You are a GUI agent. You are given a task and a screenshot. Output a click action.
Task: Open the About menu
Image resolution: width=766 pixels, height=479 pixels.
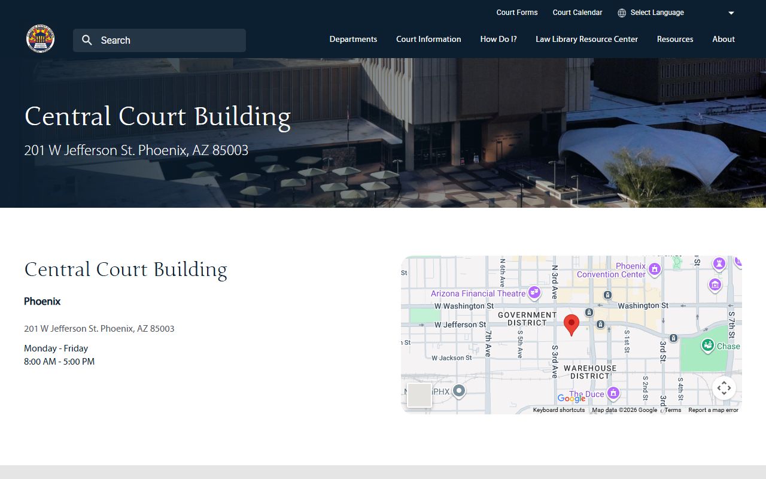(x=724, y=39)
